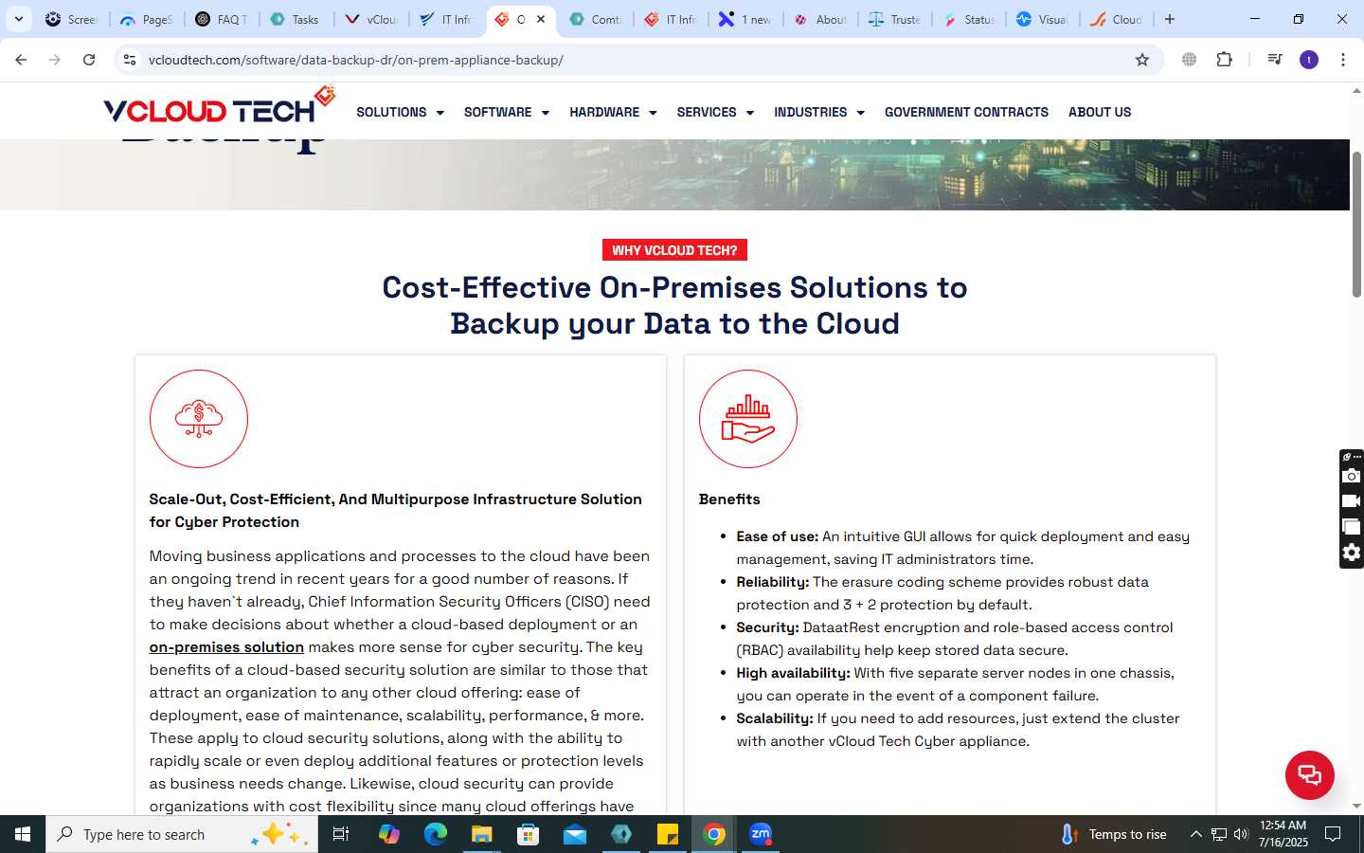Click the gear settings icon on side widget
This screenshot has width=1364, height=853.
(1352, 553)
